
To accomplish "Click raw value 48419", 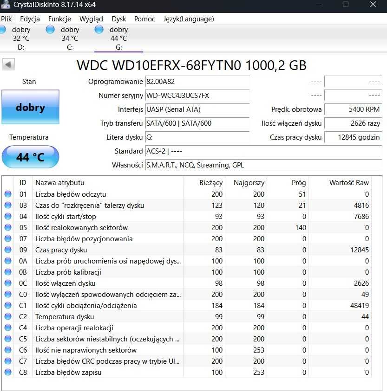I will [360, 306].
